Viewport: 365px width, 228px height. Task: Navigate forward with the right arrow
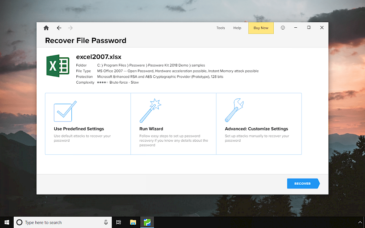(x=70, y=28)
